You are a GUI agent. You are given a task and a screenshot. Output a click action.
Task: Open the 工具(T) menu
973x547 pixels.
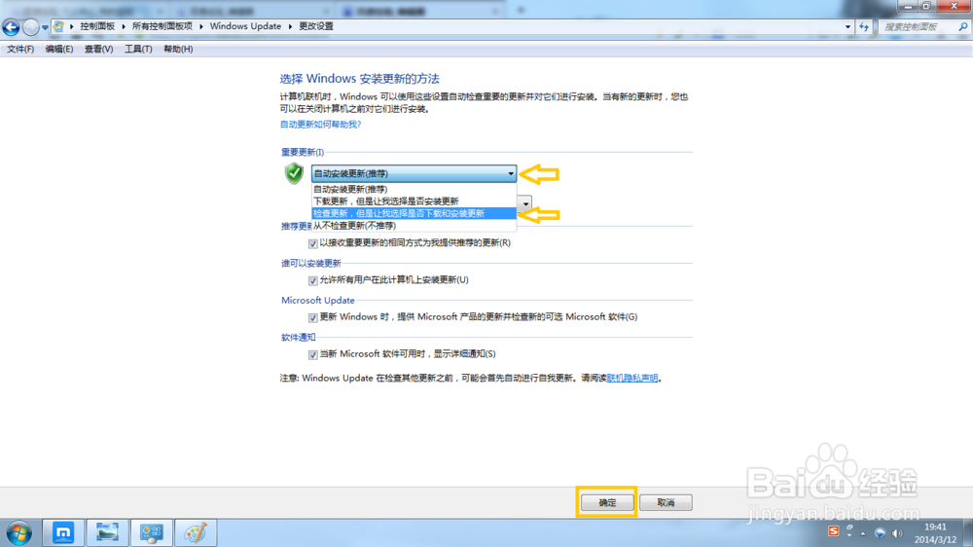138,49
